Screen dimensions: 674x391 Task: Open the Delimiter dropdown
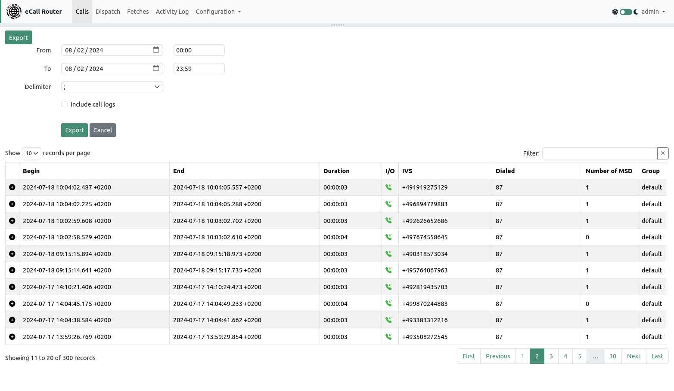click(x=112, y=87)
